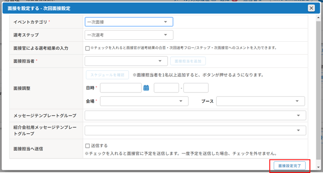Screen dimensions: 323x173
Task: Click the 面接担当へ送信 label
Action: click(x=28, y=149)
